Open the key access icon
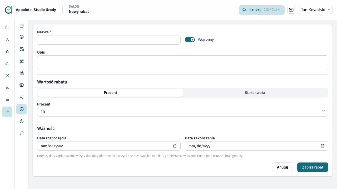The image size is (337, 189). [x=22, y=133]
